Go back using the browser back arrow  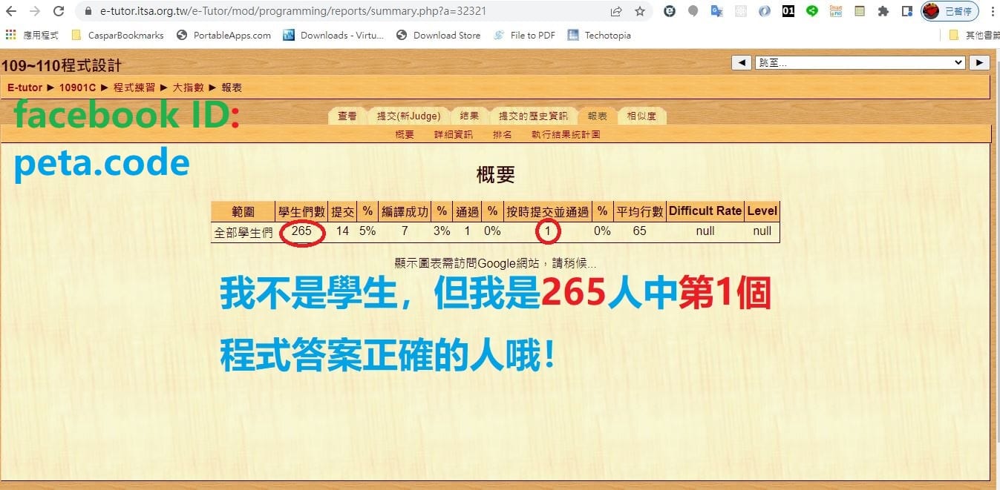click(x=11, y=12)
